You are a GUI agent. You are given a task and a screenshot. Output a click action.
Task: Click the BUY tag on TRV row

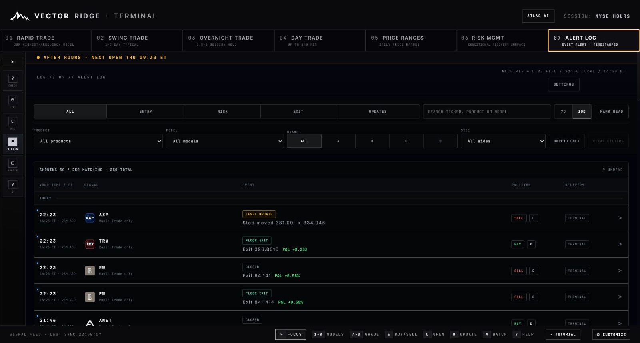tap(518, 244)
